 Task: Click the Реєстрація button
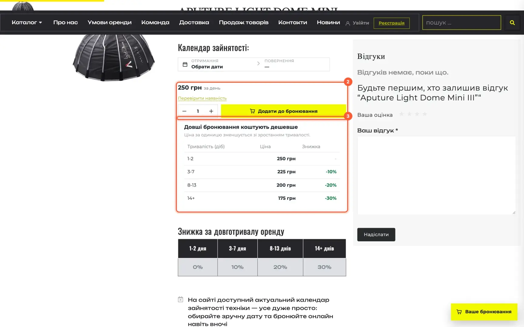tap(391, 23)
